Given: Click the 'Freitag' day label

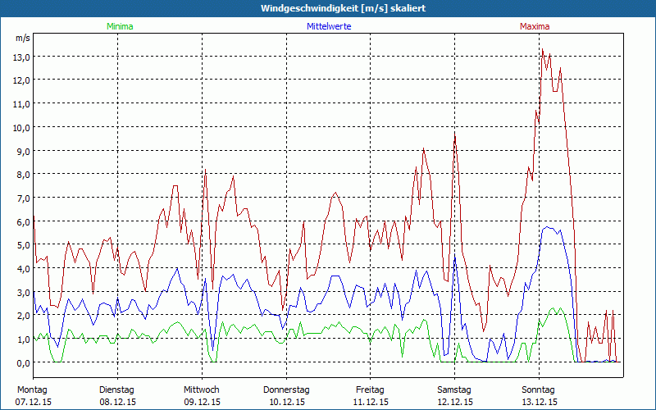Looking at the screenshot, I should (371, 390).
